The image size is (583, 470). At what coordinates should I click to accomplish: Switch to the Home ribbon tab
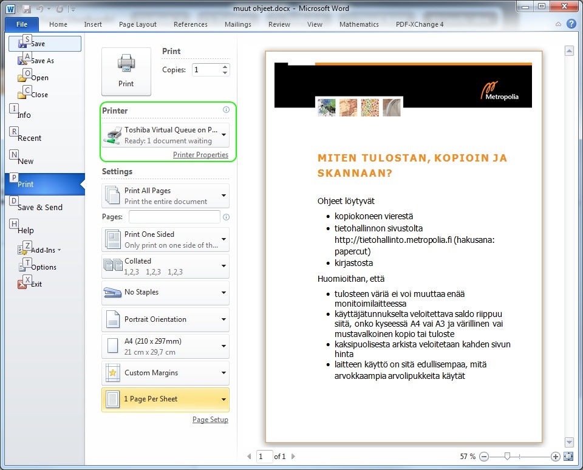[58, 24]
